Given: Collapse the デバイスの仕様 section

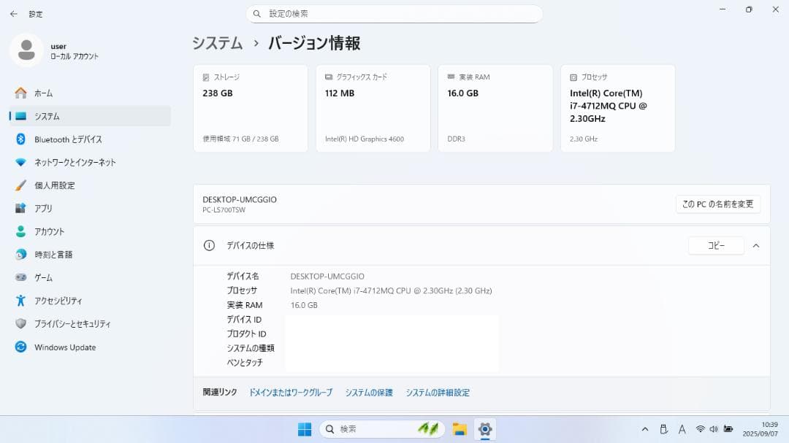Looking at the screenshot, I should 756,245.
